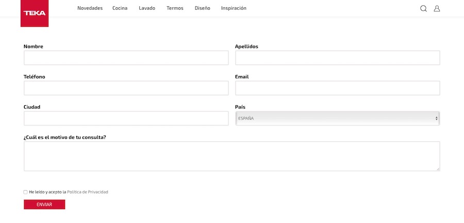Navigate to Inspiración
This screenshot has height=223, width=464.
click(234, 8)
